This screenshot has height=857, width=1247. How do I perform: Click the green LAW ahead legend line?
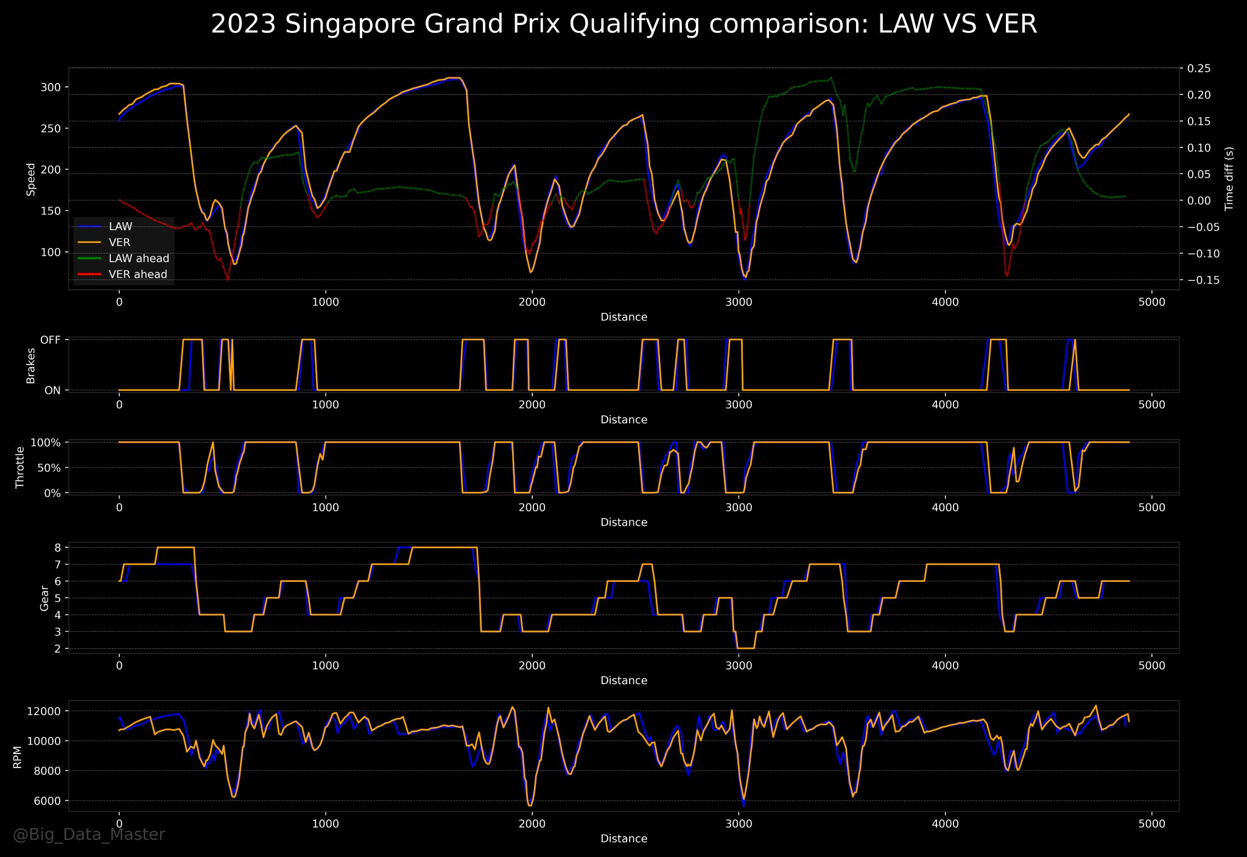tap(91, 259)
